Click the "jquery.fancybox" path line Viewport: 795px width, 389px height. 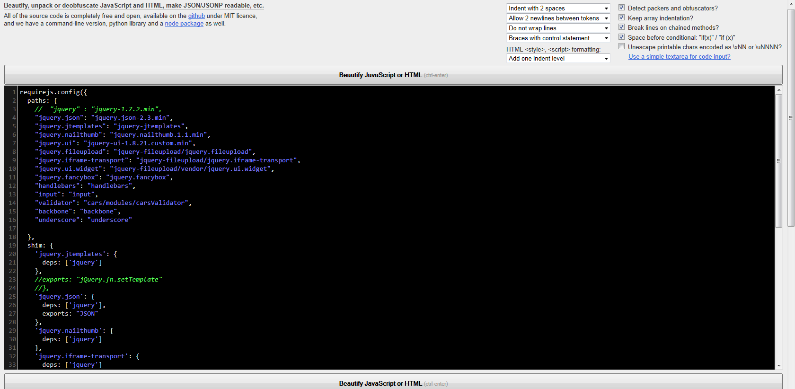point(104,177)
